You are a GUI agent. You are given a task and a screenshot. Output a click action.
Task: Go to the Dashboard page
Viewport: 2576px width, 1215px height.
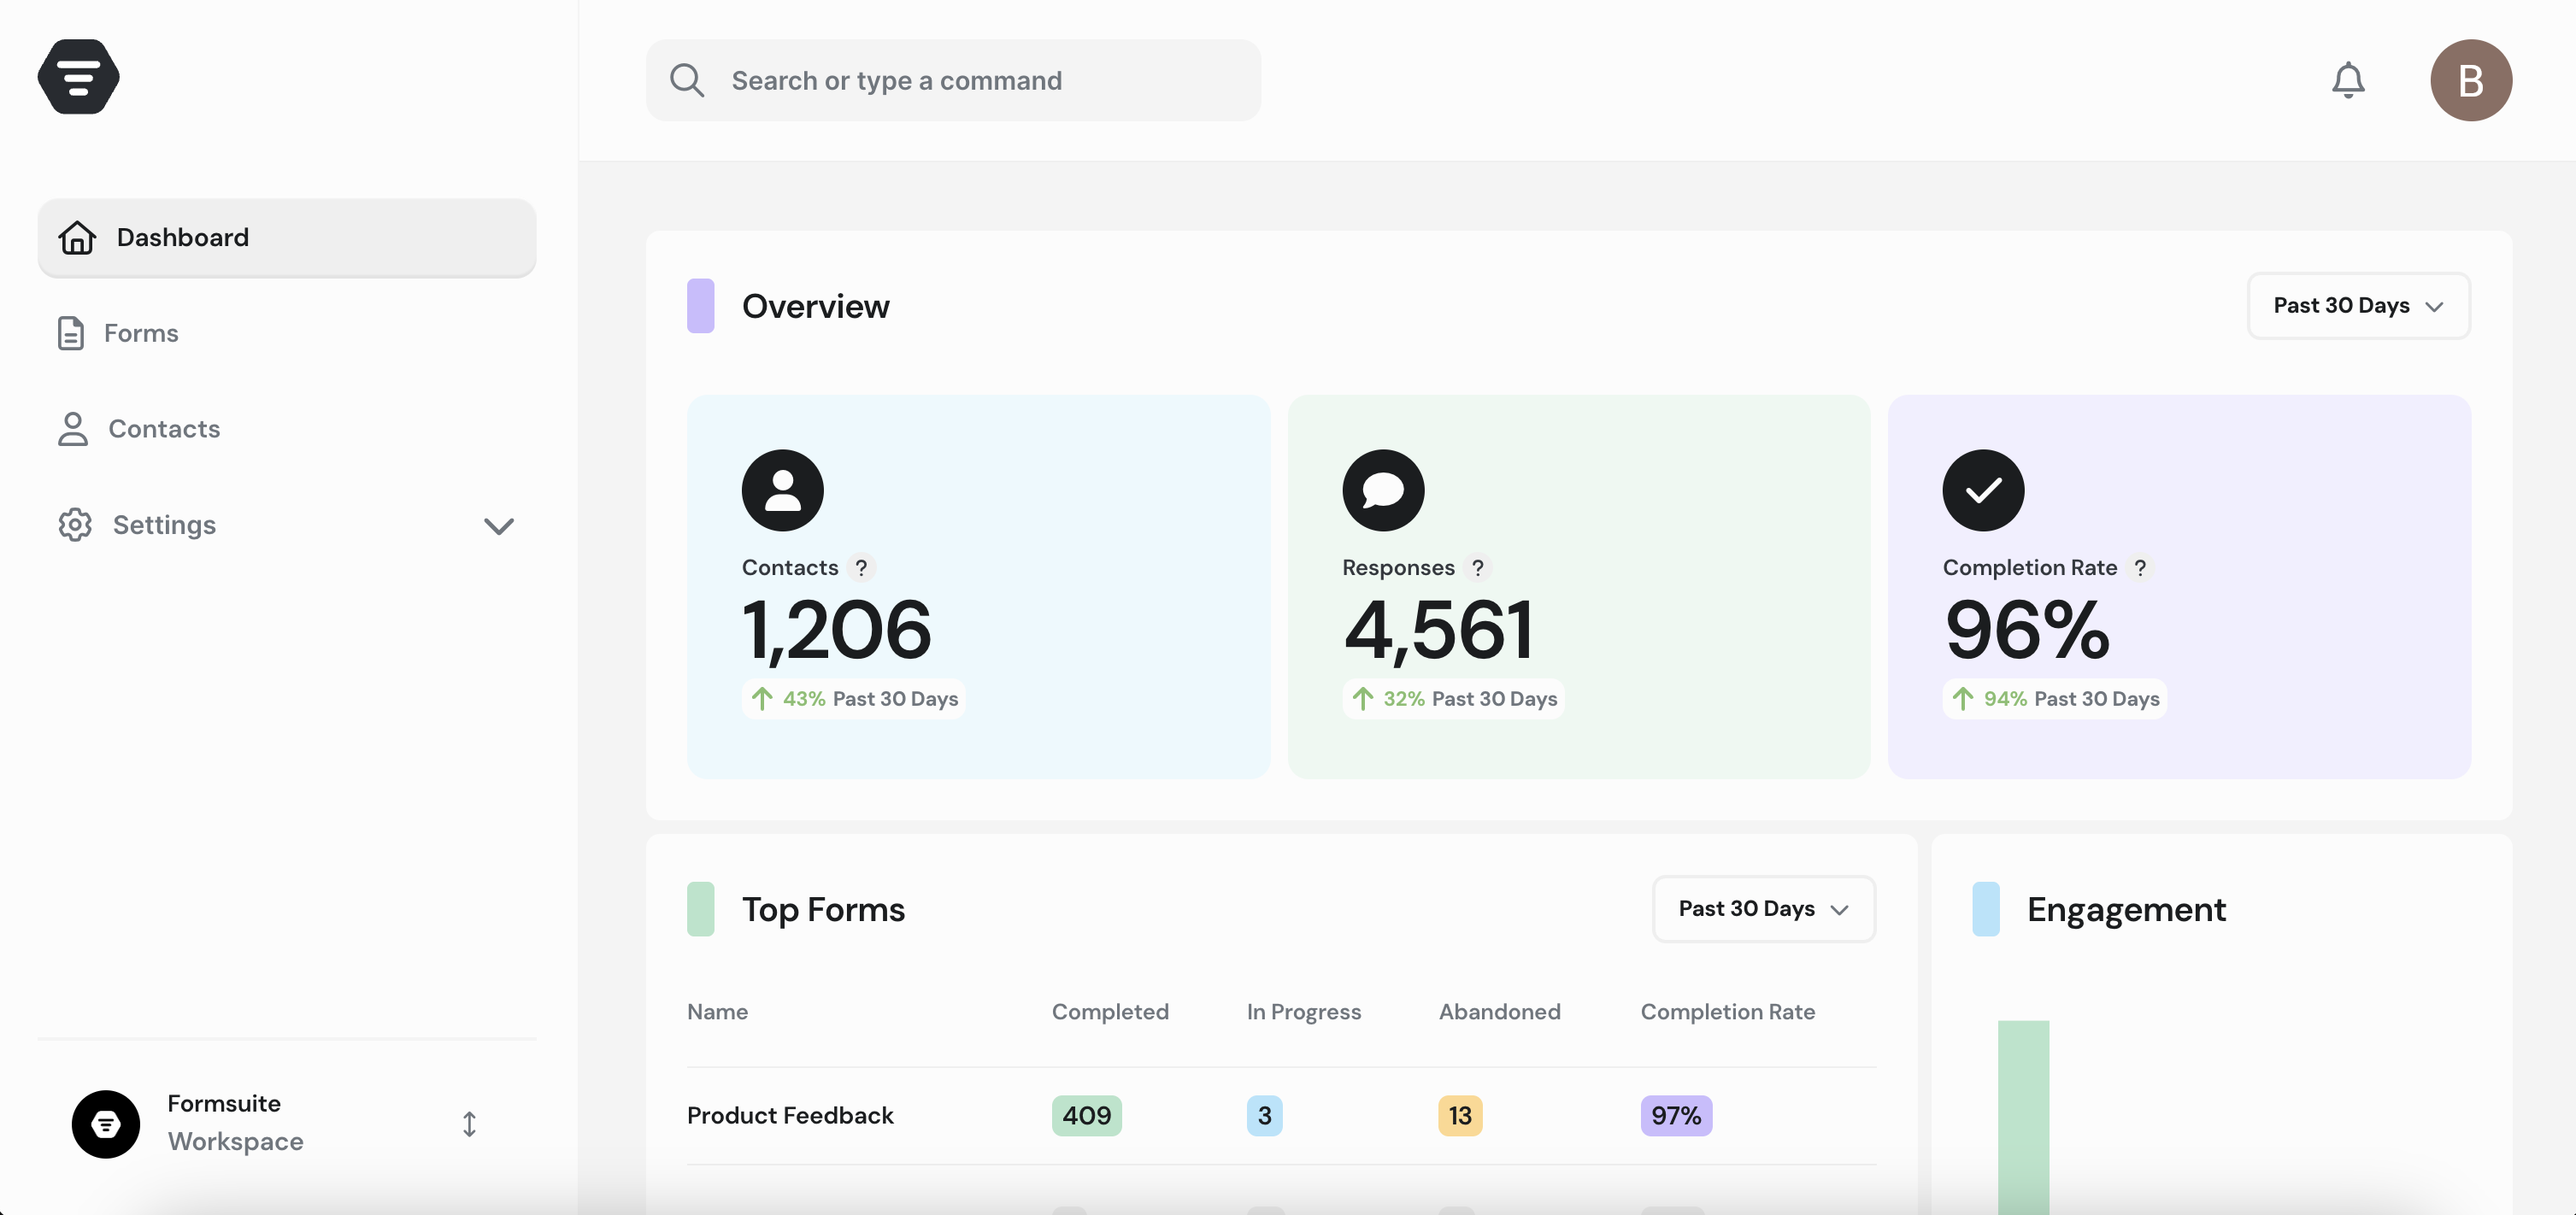pyautogui.click(x=287, y=237)
